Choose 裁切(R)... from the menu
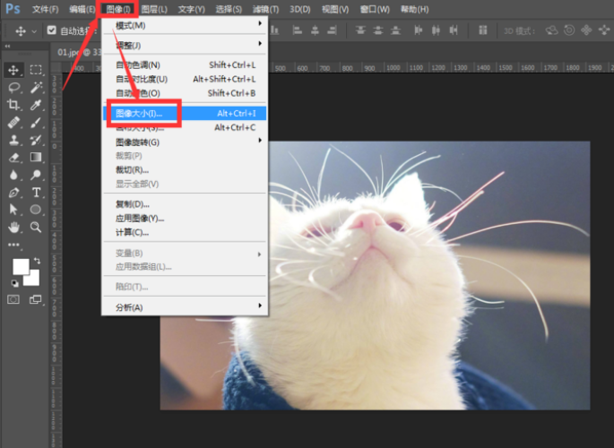This screenshot has height=448, width=614. [x=185, y=170]
